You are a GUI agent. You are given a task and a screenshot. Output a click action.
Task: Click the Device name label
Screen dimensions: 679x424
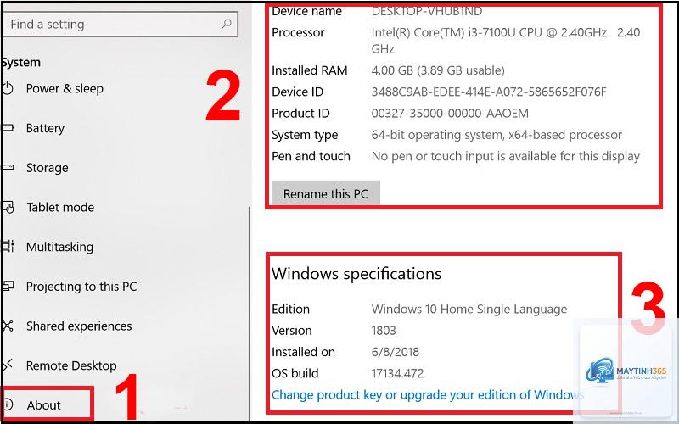[x=306, y=11]
